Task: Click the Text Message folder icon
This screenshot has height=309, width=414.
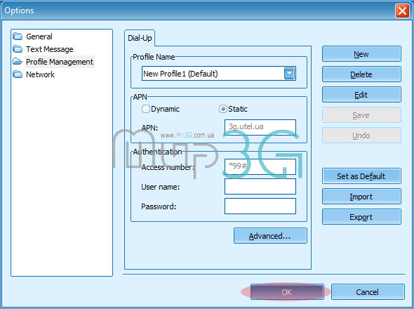Action: [18, 49]
